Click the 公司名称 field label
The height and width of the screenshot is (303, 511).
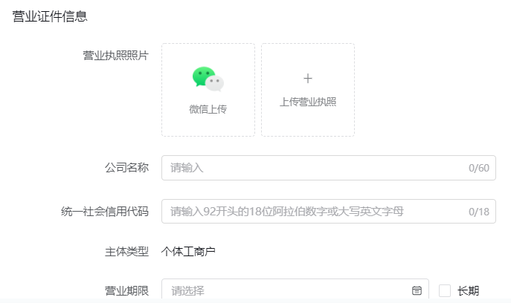126,168
